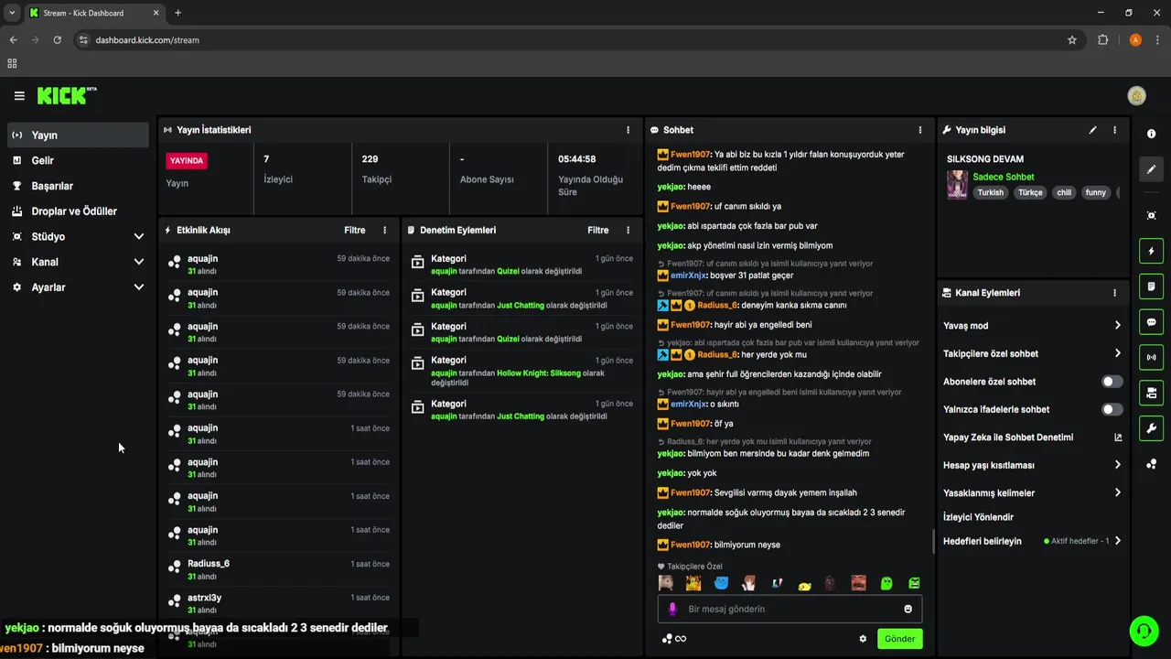This screenshot has height=659, width=1171.
Task: Open Kanal Eylemleri three-dot menu
Action: coord(1114,293)
